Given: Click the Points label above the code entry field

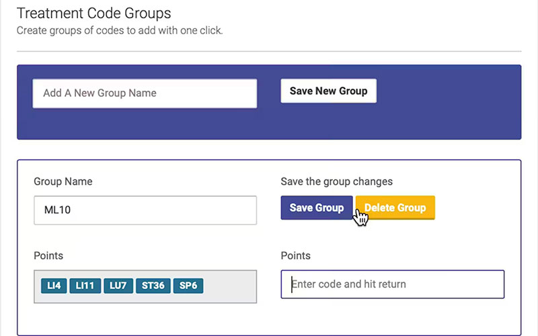Looking at the screenshot, I should [x=295, y=256].
